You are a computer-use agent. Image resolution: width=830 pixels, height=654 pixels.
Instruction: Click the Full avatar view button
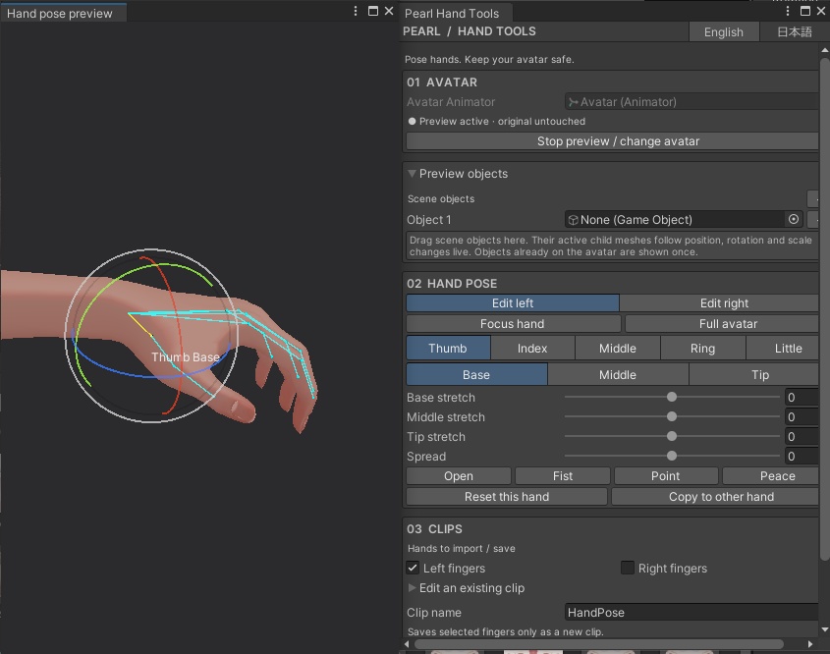pyautogui.click(x=723, y=324)
